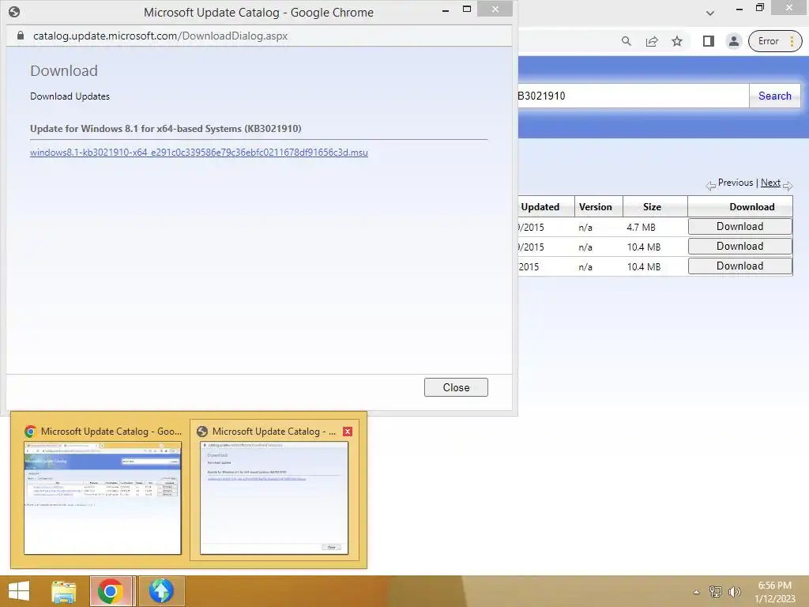Viewport: 809px width, 607px height.
Task: Open the Windows Start button
Action: click(x=19, y=591)
